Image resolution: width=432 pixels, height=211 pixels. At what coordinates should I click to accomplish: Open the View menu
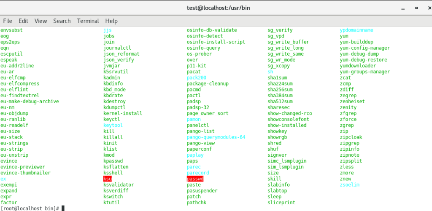(x=41, y=21)
